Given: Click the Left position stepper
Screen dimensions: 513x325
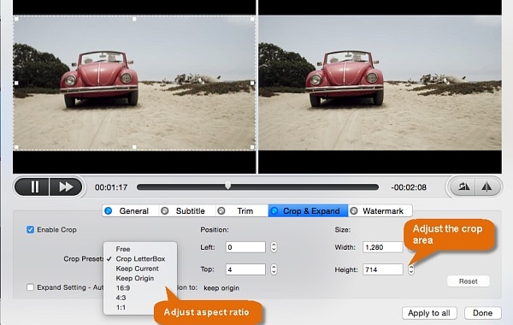Looking at the screenshot, I should [x=274, y=247].
